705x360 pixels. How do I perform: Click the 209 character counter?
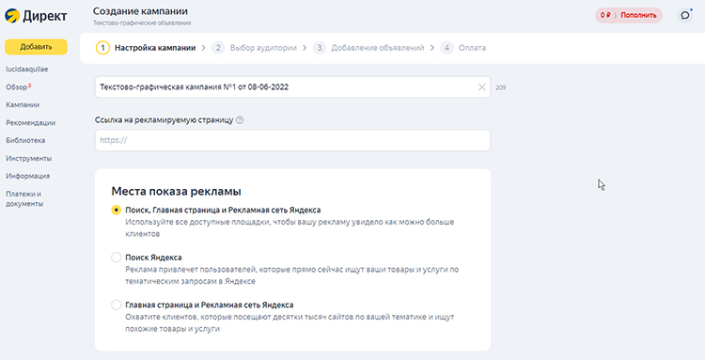pos(500,87)
